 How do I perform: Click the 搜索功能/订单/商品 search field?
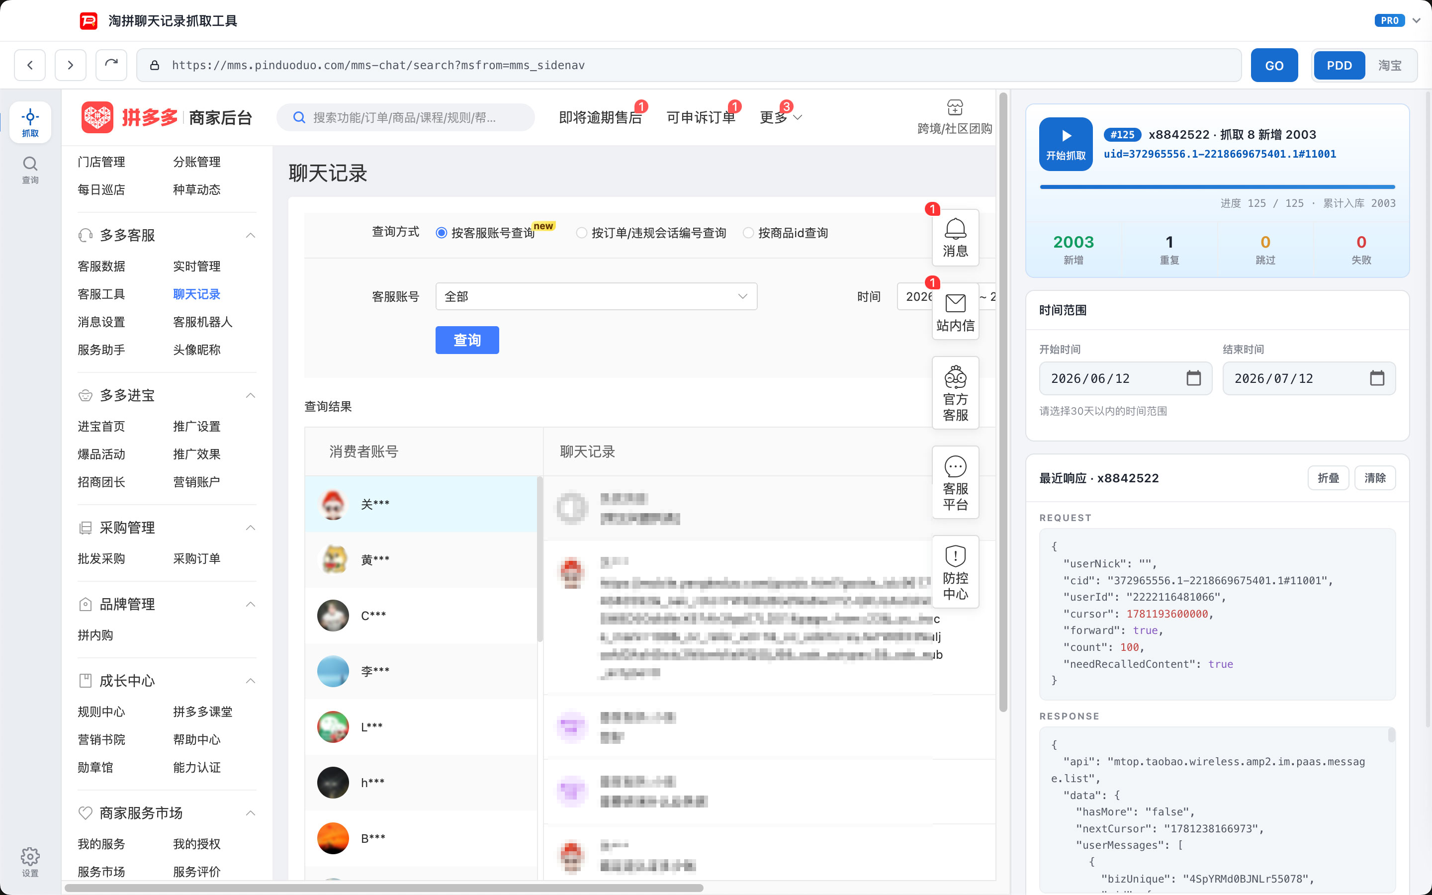[405, 117]
